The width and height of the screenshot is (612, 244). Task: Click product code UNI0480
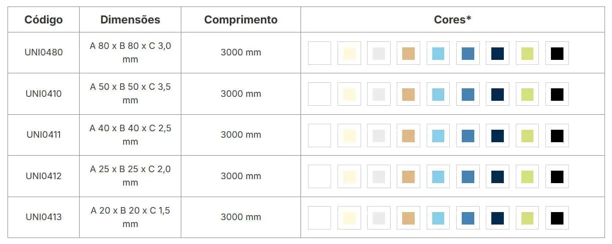[x=44, y=52]
